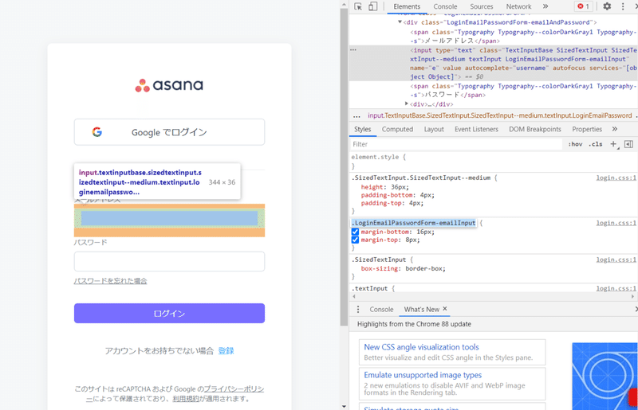Uncheck the margin-bottom property checkbox

(355, 232)
